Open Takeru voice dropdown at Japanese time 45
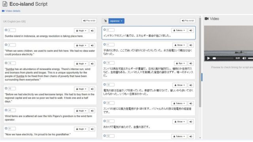The width and height of the screenshot is (253, 142). click(x=179, y=103)
